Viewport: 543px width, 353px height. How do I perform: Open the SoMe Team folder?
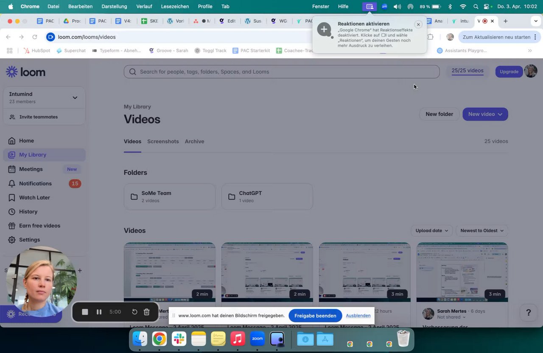click(x=170, y=197)
